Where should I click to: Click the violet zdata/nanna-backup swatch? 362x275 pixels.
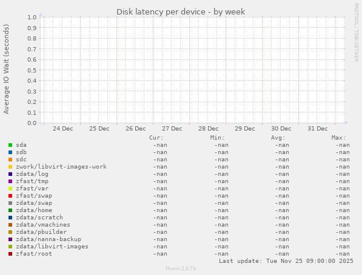point(10,239)
